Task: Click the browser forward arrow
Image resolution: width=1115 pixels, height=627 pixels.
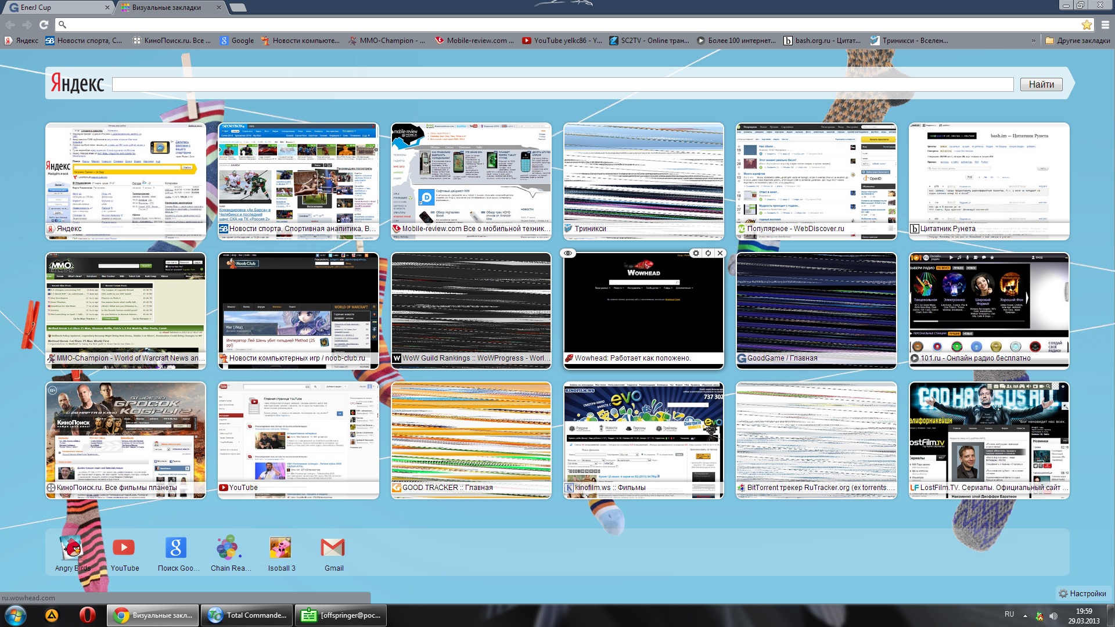Action: pos(27,24)
